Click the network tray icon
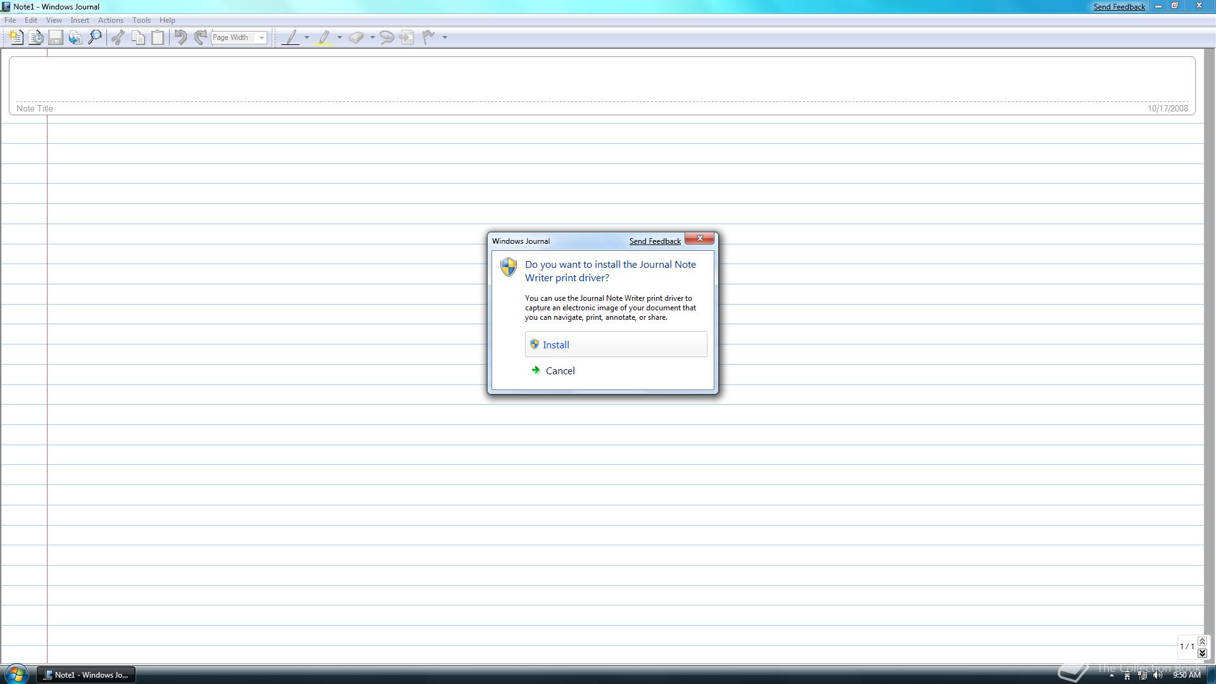Viewport: 1216px width, 684px height. coord(1143,676)
